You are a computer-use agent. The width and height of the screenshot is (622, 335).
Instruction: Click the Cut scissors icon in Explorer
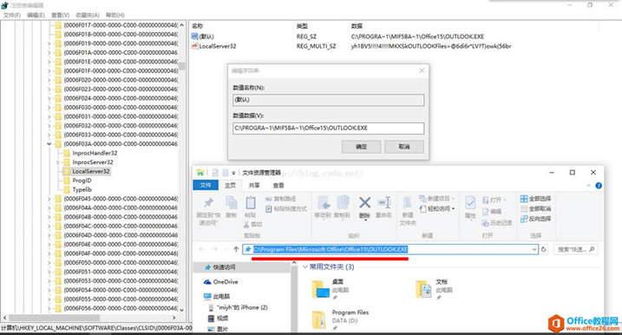[x=246, y=225]
